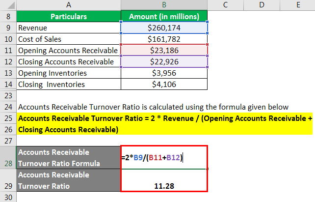Select the $22,926 value cell
The image size is (315, 202).
(164, 61)
